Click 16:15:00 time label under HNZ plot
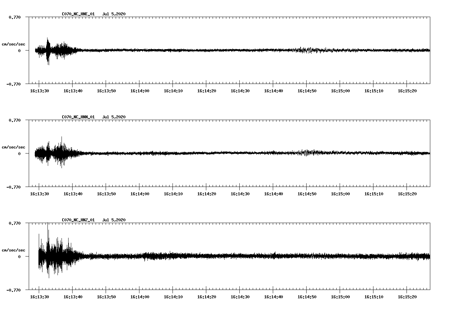 pos(340,297)
